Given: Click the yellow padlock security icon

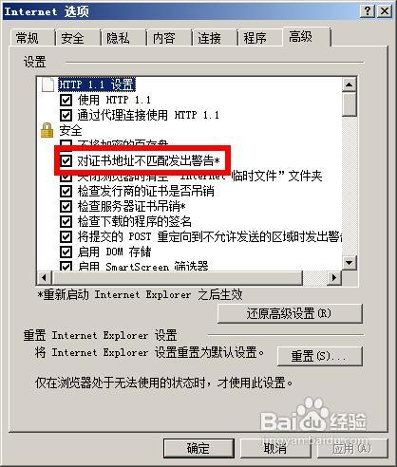Looking at the screenshot, I should (x=47, y=130).
